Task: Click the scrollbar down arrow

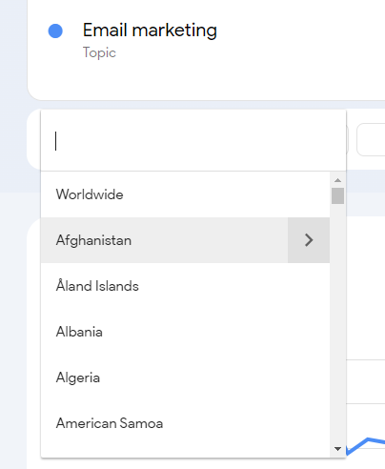Action: [337, 449]
